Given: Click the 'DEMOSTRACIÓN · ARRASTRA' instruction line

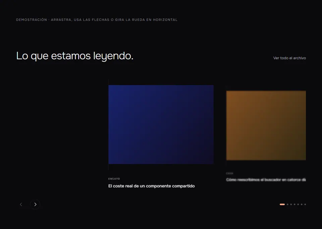Looking at the screenshot, I should pos(97,20).
